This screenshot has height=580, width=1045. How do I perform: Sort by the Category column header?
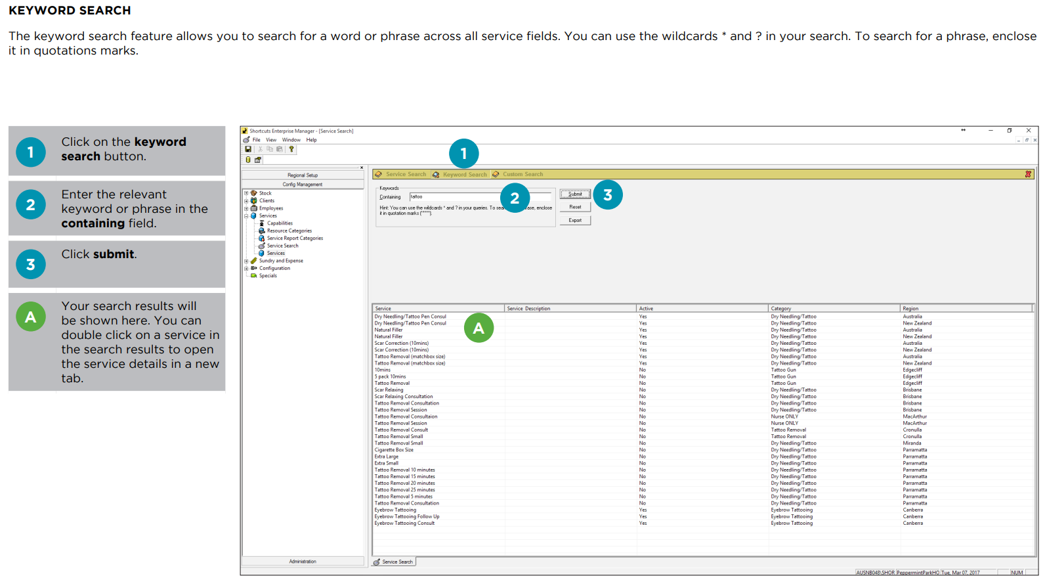834,308
